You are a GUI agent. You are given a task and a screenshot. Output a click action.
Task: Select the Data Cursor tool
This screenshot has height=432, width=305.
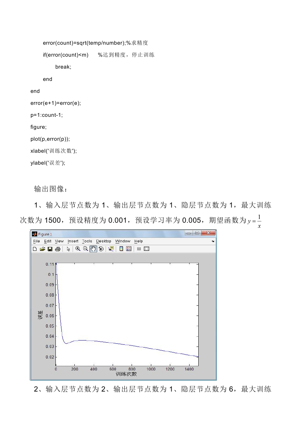point(111,249)
